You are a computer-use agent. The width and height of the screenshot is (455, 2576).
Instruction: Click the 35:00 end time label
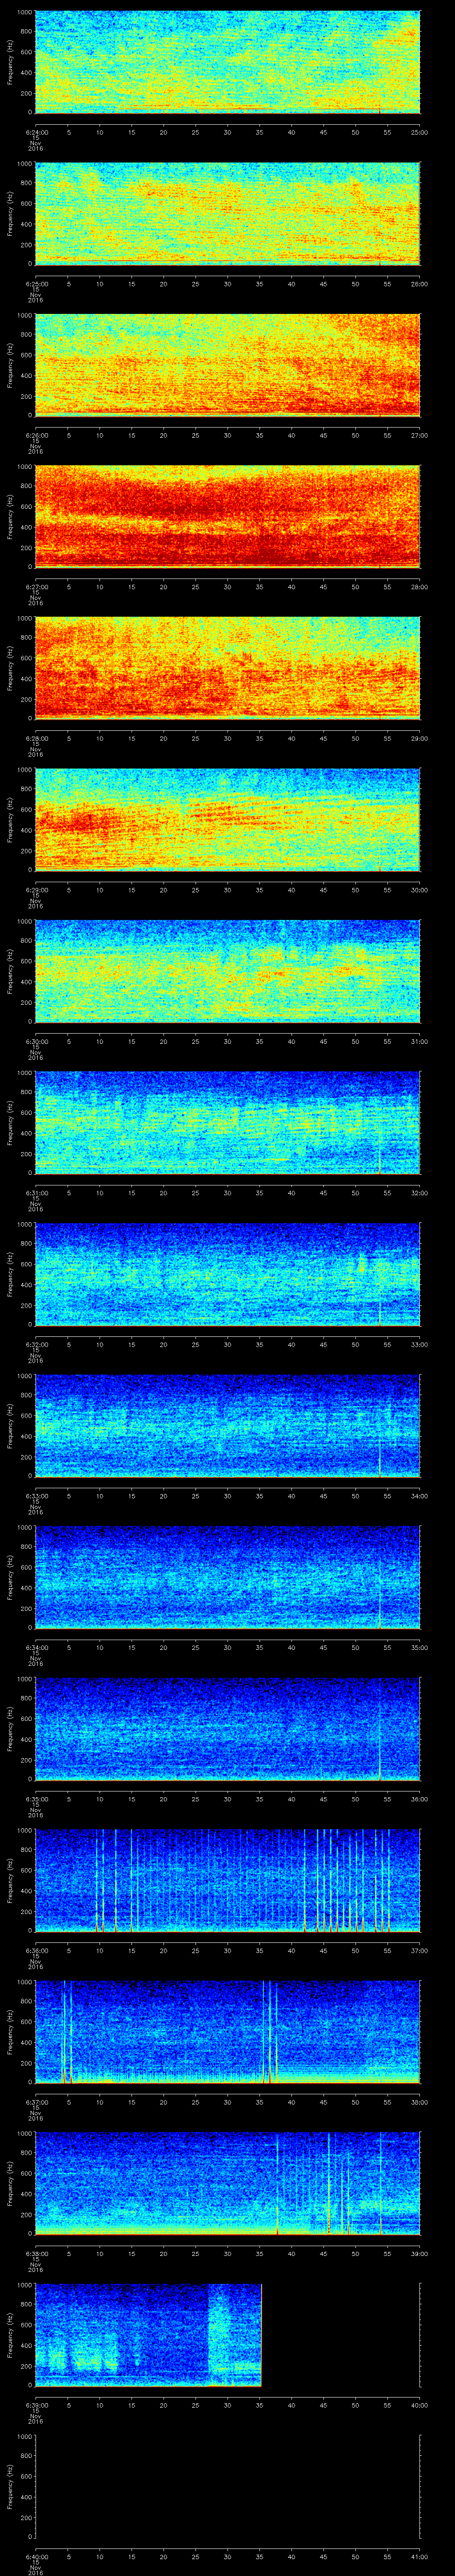pos(419,1647)
